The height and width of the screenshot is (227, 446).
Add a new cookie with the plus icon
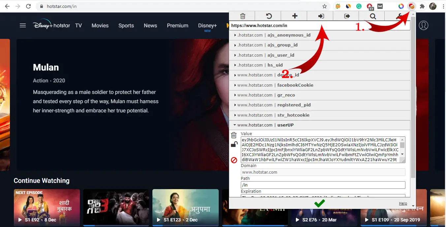tap(295, 16)
